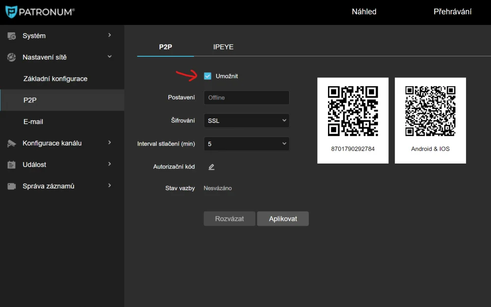Click the Stav vazby label

pyautogui.click(x=180, y=188)
